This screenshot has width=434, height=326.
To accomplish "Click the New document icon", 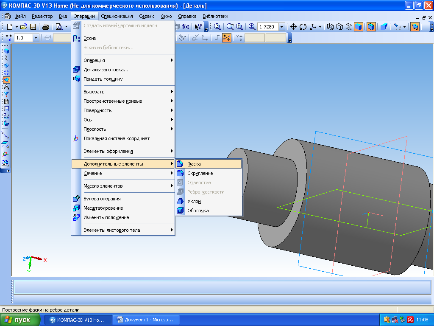I will pos(10,27).
